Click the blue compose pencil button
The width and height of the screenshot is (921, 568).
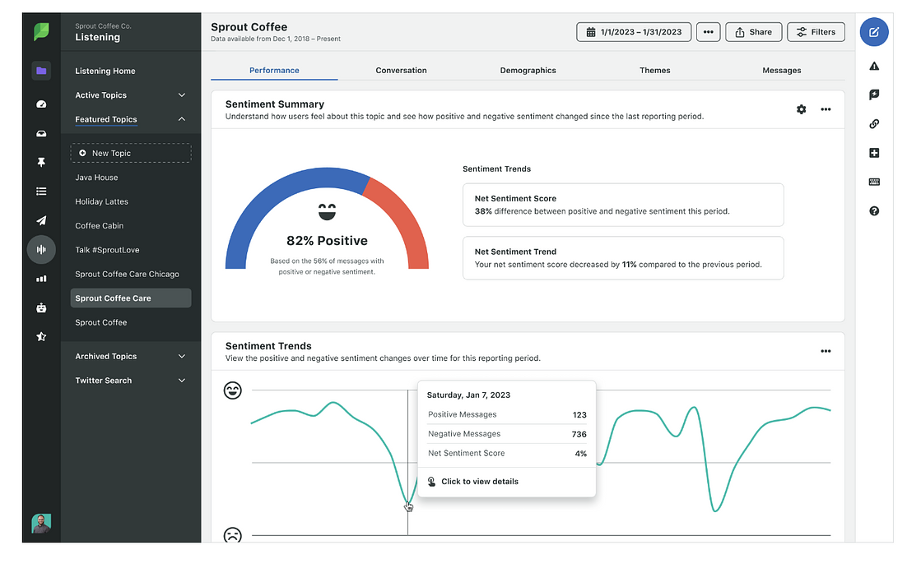(874, 32)
